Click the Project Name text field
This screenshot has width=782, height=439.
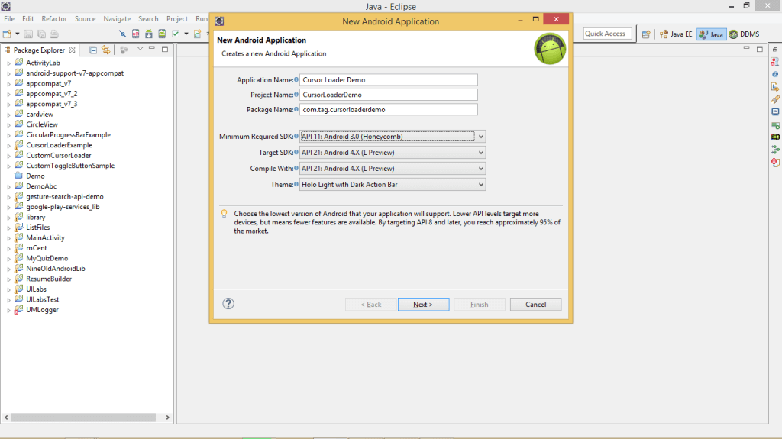[x=389, y=95]
